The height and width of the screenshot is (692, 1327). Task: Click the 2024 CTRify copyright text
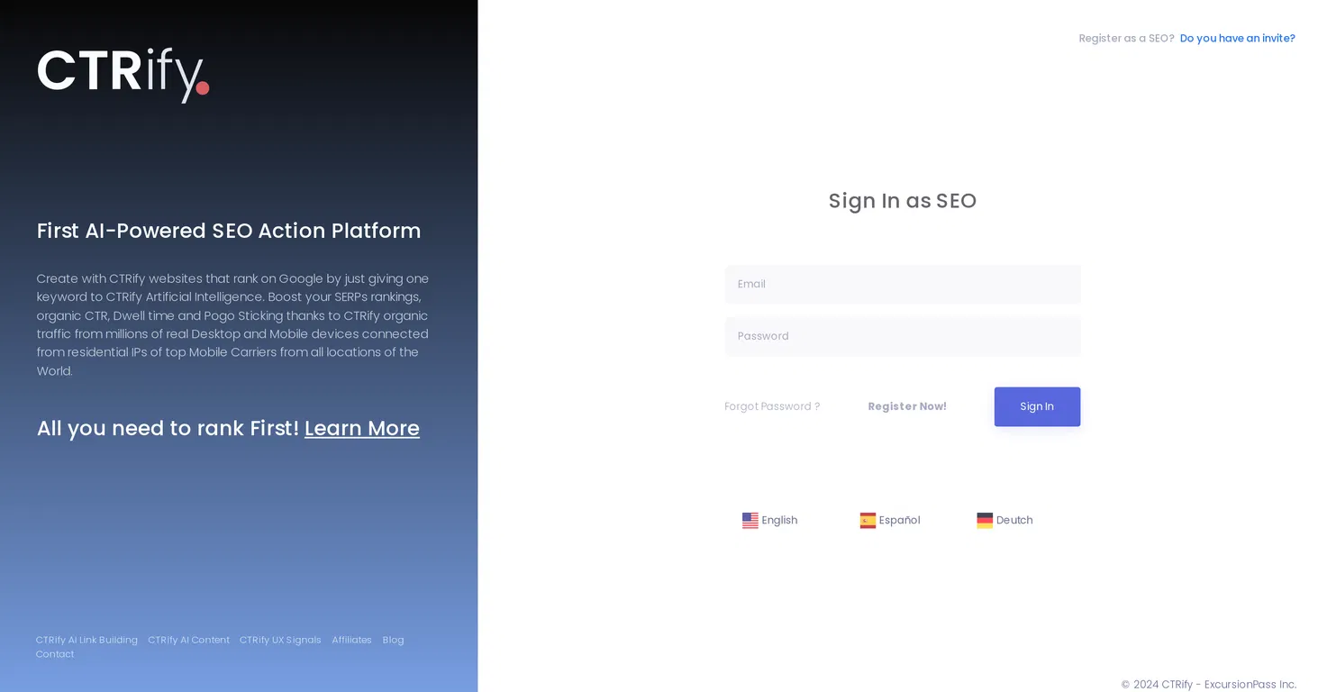pos(1208,684)
